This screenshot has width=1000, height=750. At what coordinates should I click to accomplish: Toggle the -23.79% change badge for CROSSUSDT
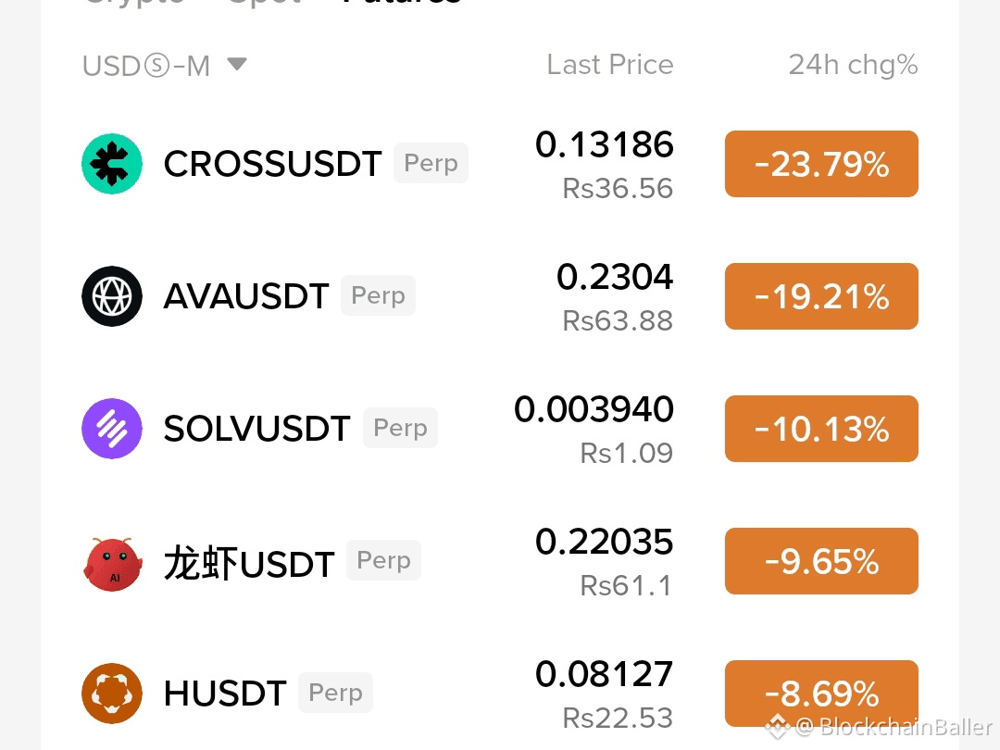(821, 164)
